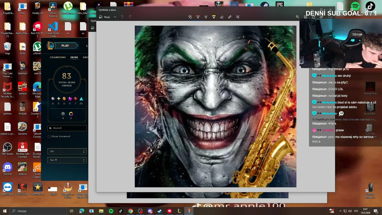Select the Riot client desktop icon
This screenshot has height=215, width=382.
[x=38, y=29]
